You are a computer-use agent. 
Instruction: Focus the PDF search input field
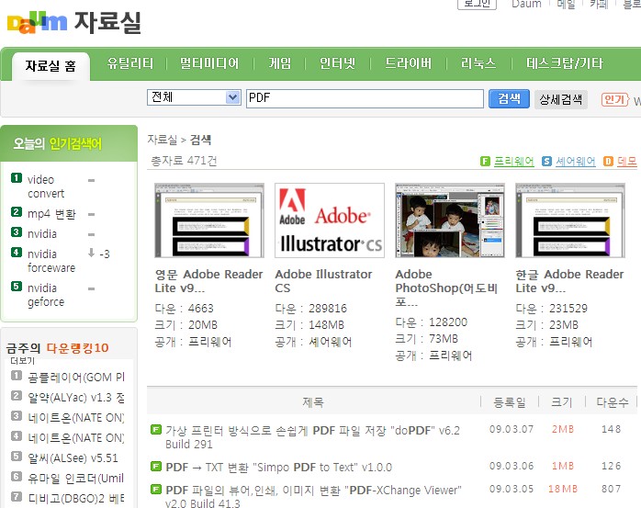pyautogui.click(x=365, y=98)
